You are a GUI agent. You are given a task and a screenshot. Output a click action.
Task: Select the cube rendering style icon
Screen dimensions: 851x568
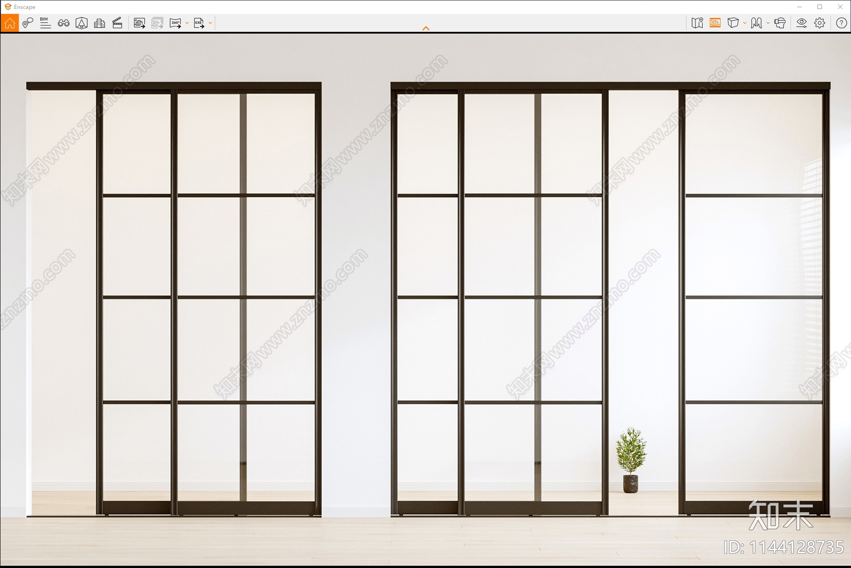pyautogui.click(x=733, y=23)
